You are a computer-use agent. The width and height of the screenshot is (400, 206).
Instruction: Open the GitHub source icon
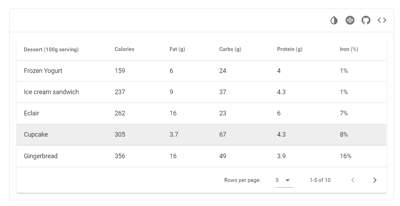tap(366, 21)
